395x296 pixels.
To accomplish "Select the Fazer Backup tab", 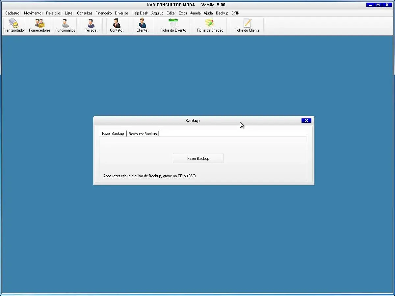I will tap(113, 134).
